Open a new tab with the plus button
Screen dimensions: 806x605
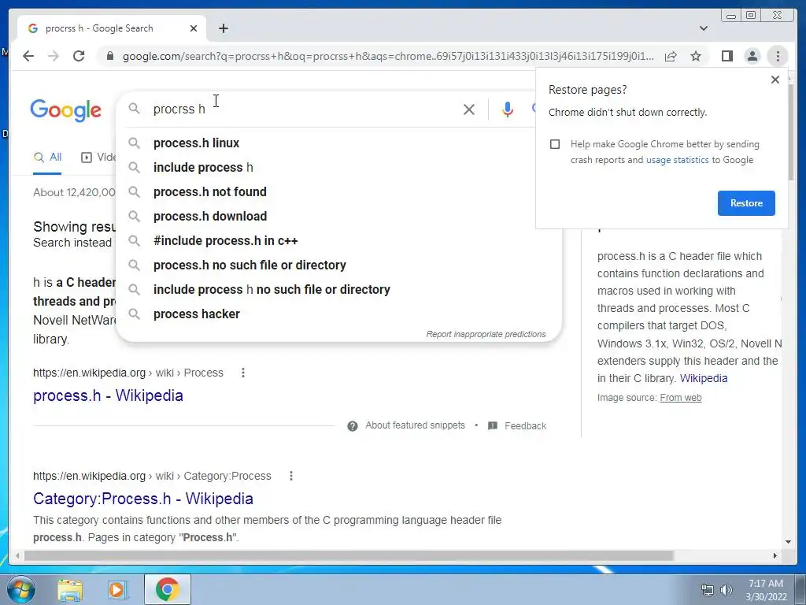click(x=223, y=28)
